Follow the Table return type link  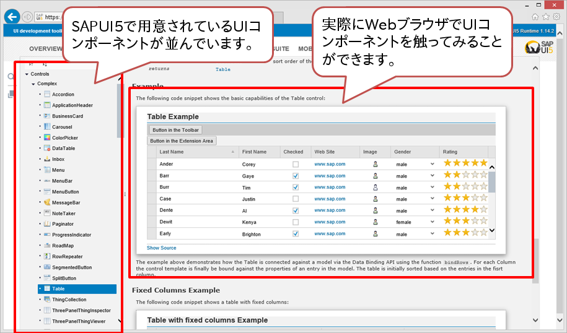(x=222, y=69)
